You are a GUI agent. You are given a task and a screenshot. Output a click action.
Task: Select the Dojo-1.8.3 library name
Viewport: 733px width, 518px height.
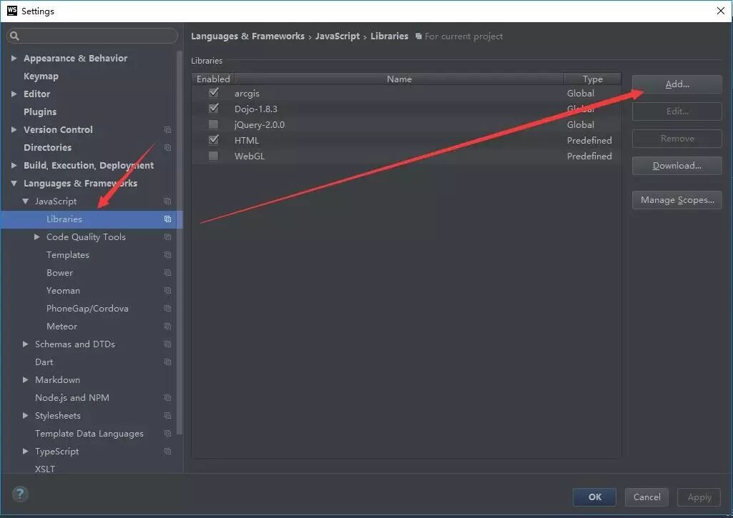256,109
